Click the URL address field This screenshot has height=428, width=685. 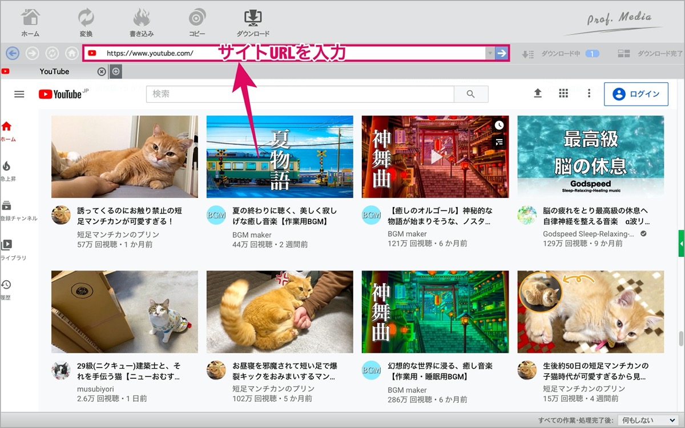pos(285,53)
